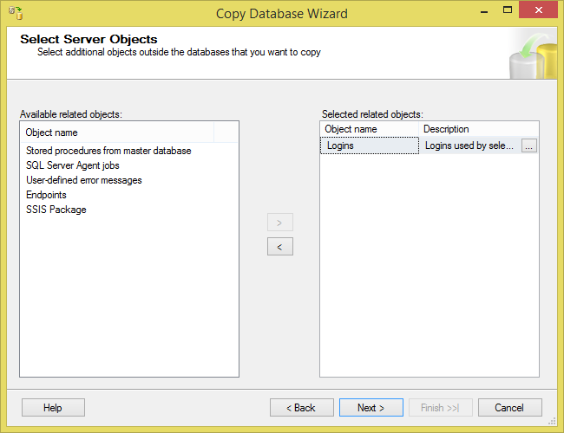Pick SSIS Package from available objects
Viewport: 564px width, 433px height.
(x=56, y=210)
